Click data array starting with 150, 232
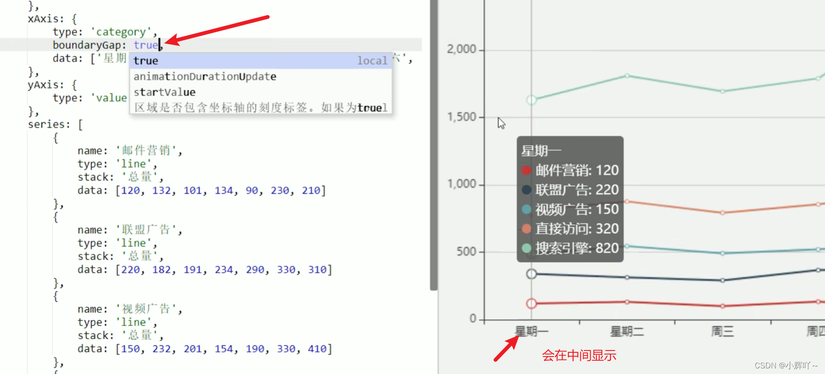 tap(224, 349)
